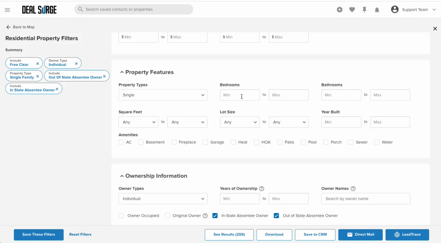
Task: Open the Property Types dropdown
Action: tap(163, 95)
